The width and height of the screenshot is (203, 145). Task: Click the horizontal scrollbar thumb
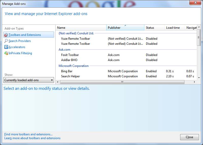pyautogui.click(x=122, y=82)
